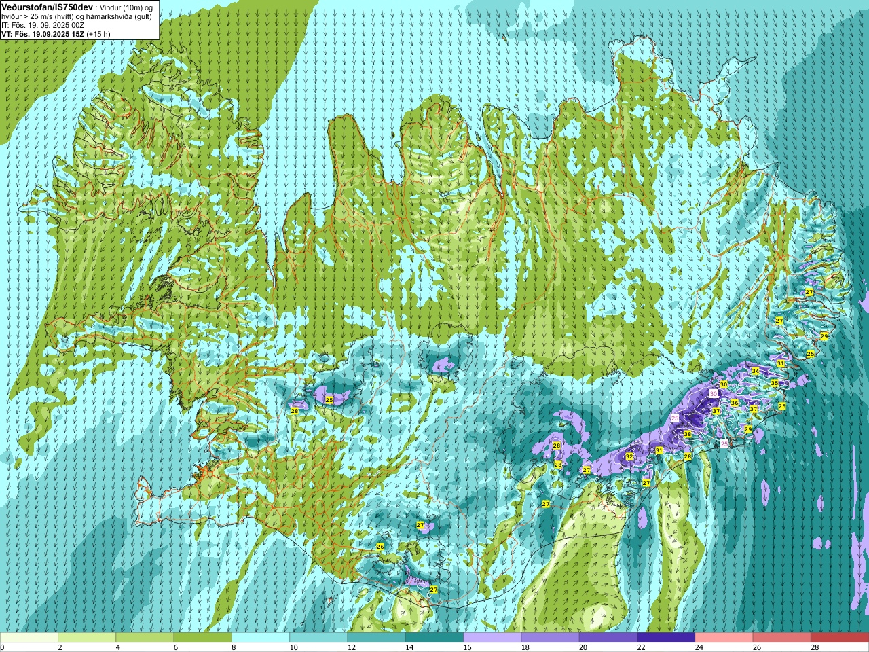Select the 20–22 m/s legend color

click(608, 638)
